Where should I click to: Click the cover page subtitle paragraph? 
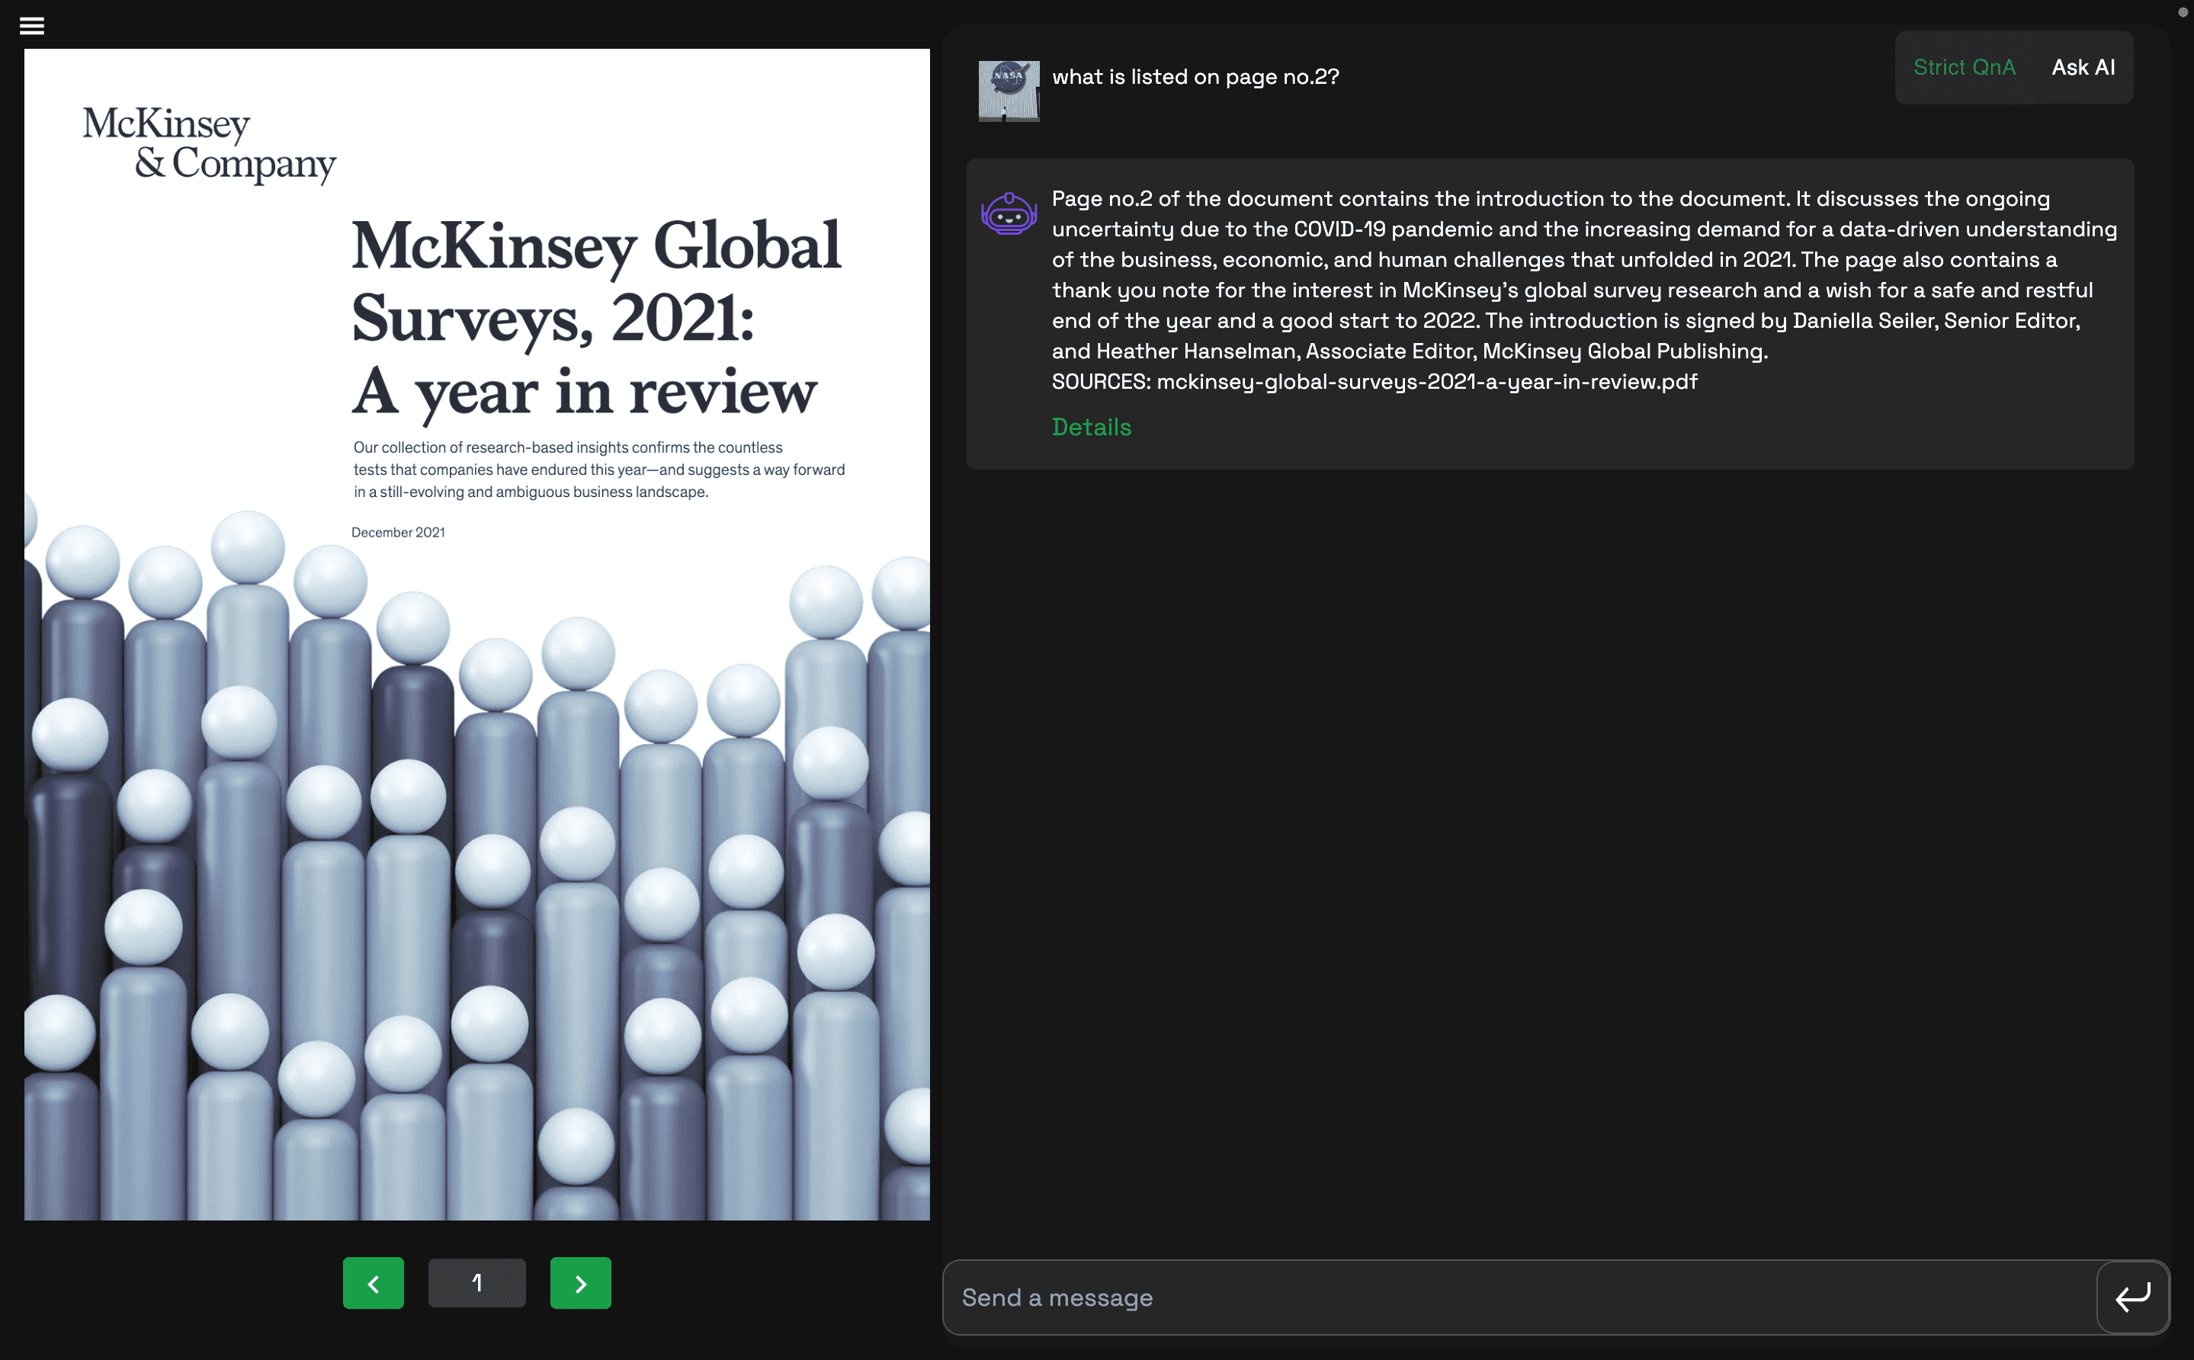598,470
